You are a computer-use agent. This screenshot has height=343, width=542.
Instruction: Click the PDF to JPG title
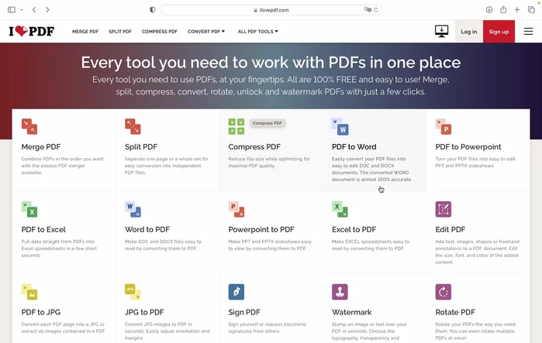tap(41, 312)
